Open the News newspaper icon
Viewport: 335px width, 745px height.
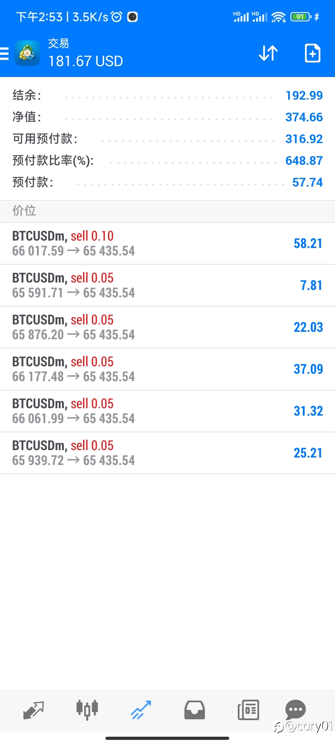pyautogui.click(x=248, y=710)
